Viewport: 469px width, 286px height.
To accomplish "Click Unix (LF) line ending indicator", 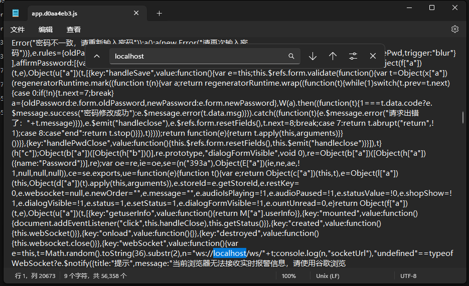I will (x=328, y=276).
